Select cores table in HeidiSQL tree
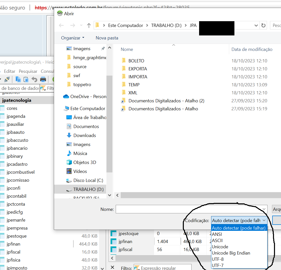The image size is (281, 270). click(12, 108)
